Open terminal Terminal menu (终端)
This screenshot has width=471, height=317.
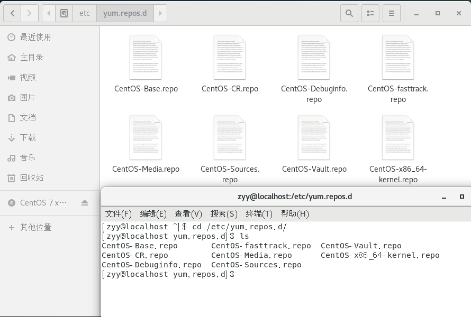(x=259, y=214)
